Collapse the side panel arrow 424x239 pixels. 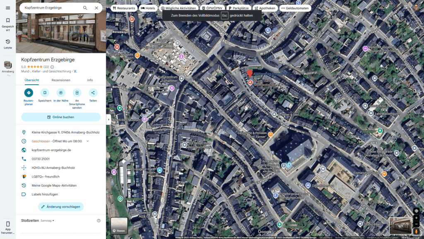pyautogui.click(x=109, y=119)
